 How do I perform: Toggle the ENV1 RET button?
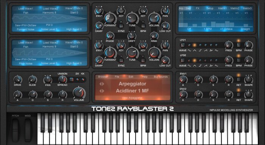[x=238, y=79]
